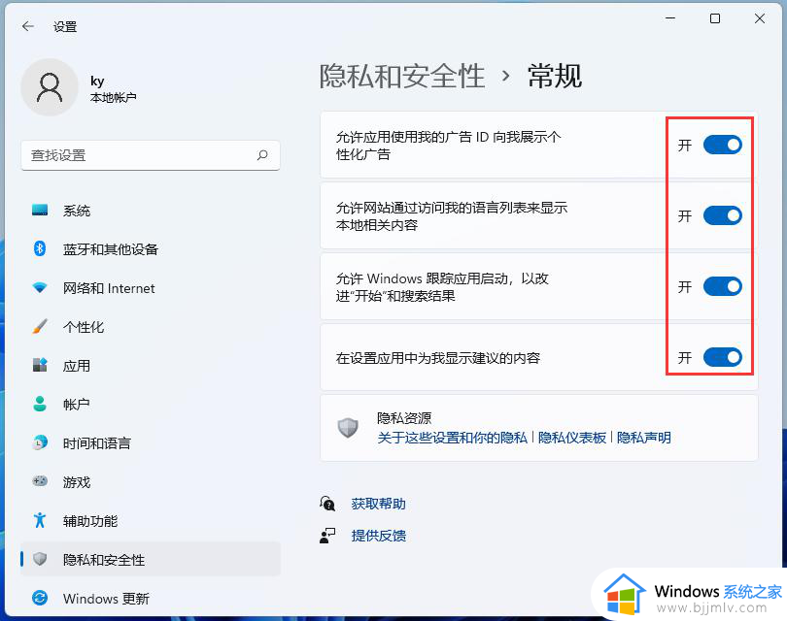787x621 pixels.
Task: Click the search magnifier icon
Action: [x=262, y=155]
